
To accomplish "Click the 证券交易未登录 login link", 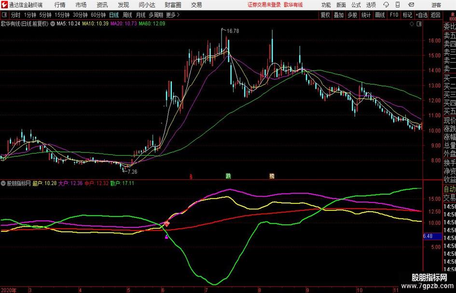I will [264, 5].
